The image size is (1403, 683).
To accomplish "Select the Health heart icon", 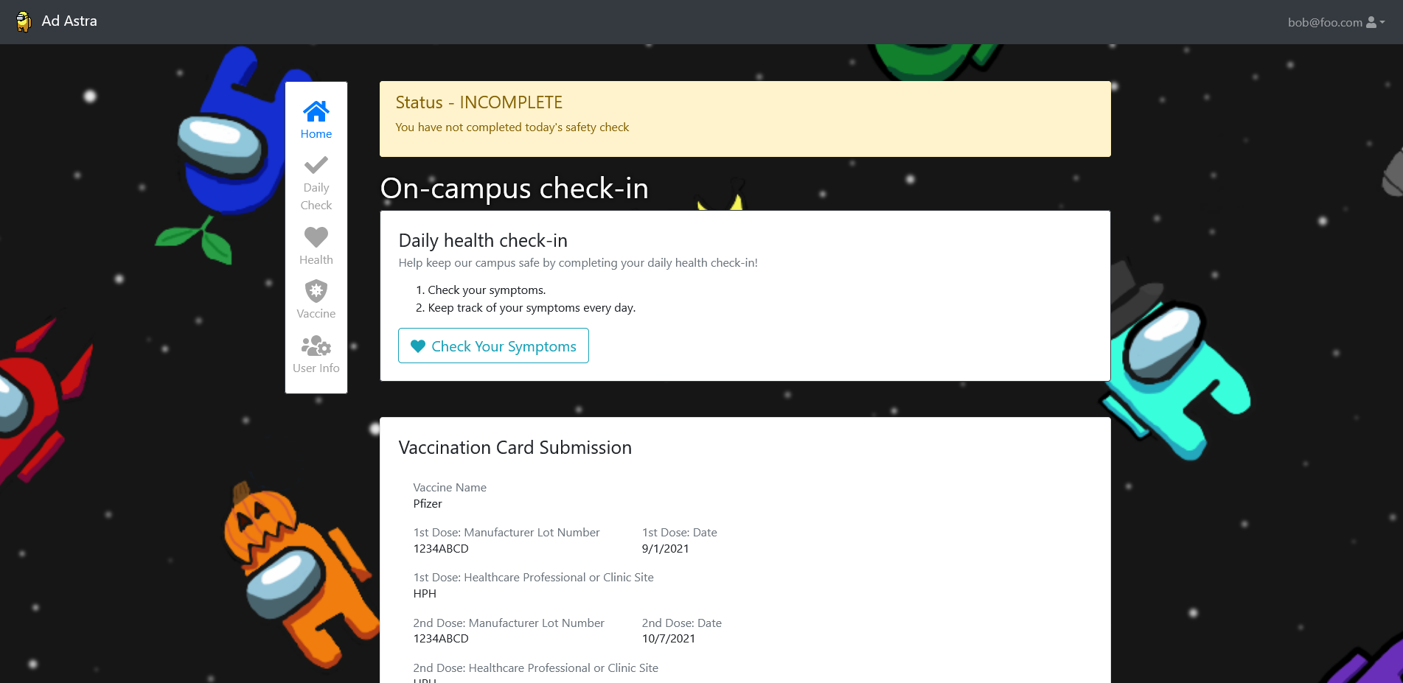I will [x=316, y=237].
